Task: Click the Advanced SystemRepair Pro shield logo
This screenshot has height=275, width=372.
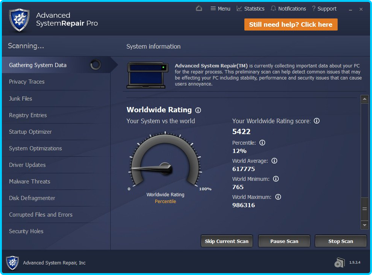Action: pyautogui.click(x=19, y=20)
